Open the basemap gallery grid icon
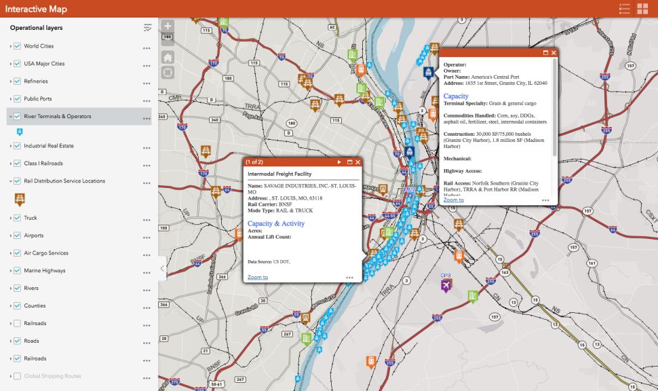The height and width of the screenshot is (391, 658). point(642,9)
